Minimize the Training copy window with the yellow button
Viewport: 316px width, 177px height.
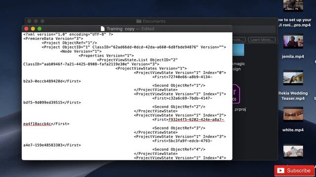(x=33, y=29)
